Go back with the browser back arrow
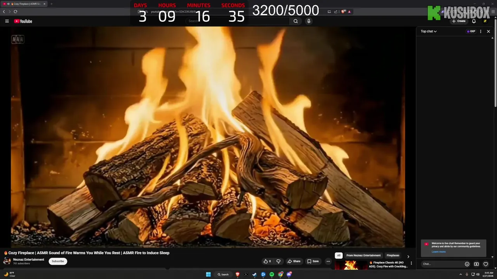This screenshot has height=279, width=497. point(4,12)
